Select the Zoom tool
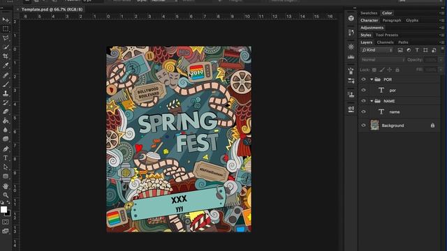Viewport: 447px width, 251px height. [6, 195]
